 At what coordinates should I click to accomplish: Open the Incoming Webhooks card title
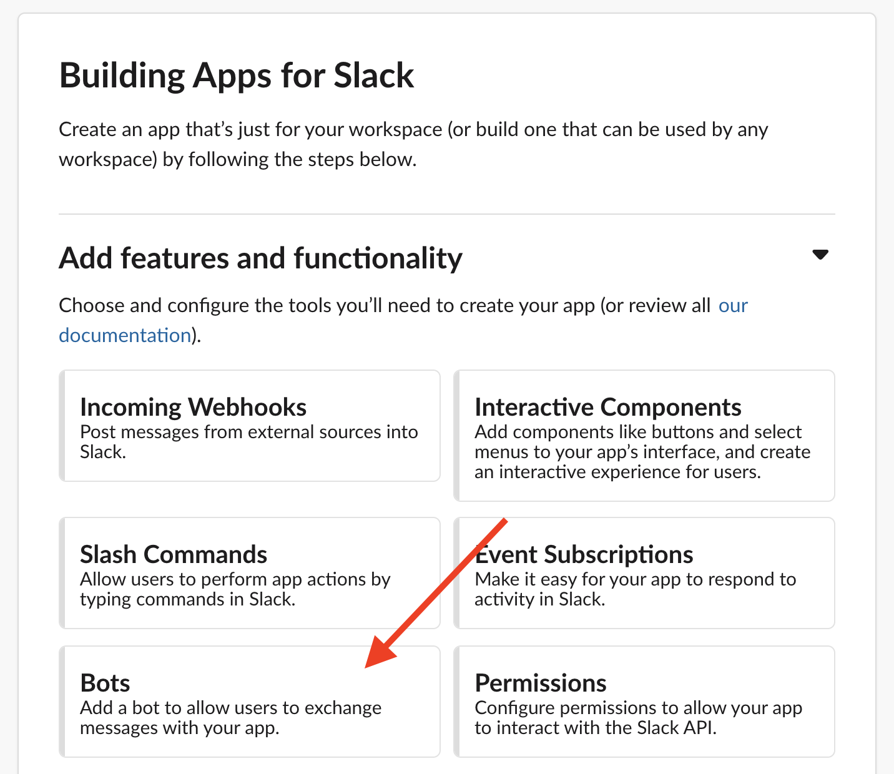(x=193, y=408)
